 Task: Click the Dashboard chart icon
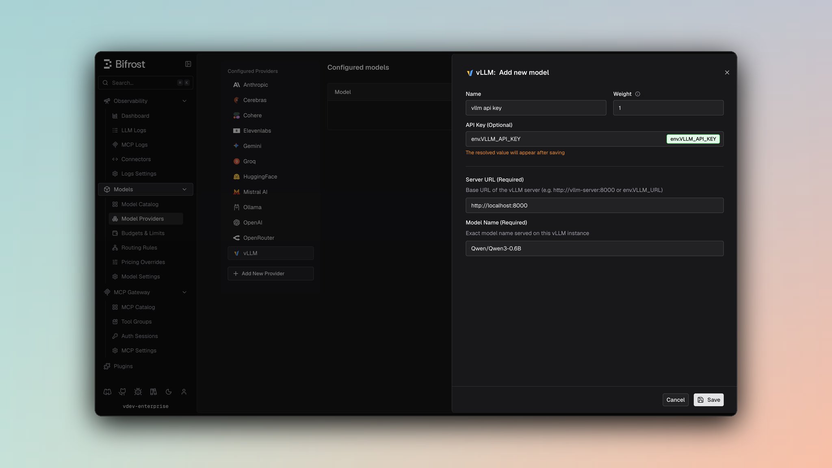(x=115, y=116)
